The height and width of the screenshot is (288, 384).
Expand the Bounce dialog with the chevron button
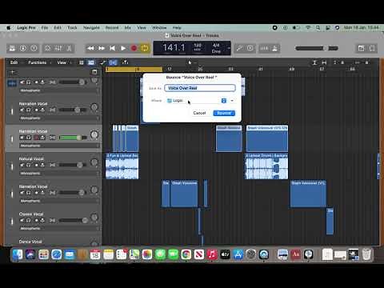(232, 101)
